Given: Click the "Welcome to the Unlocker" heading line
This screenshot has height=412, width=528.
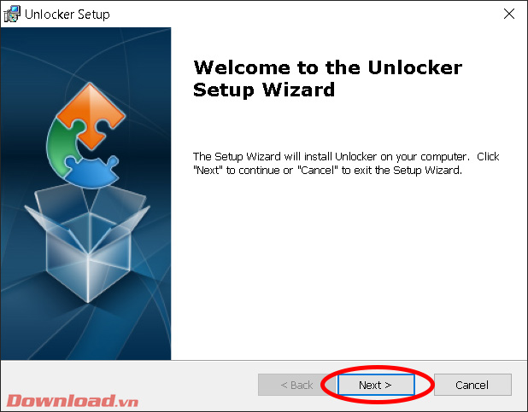Looking at the screenshot, I should pyautogui.click(x=327, y=67).
